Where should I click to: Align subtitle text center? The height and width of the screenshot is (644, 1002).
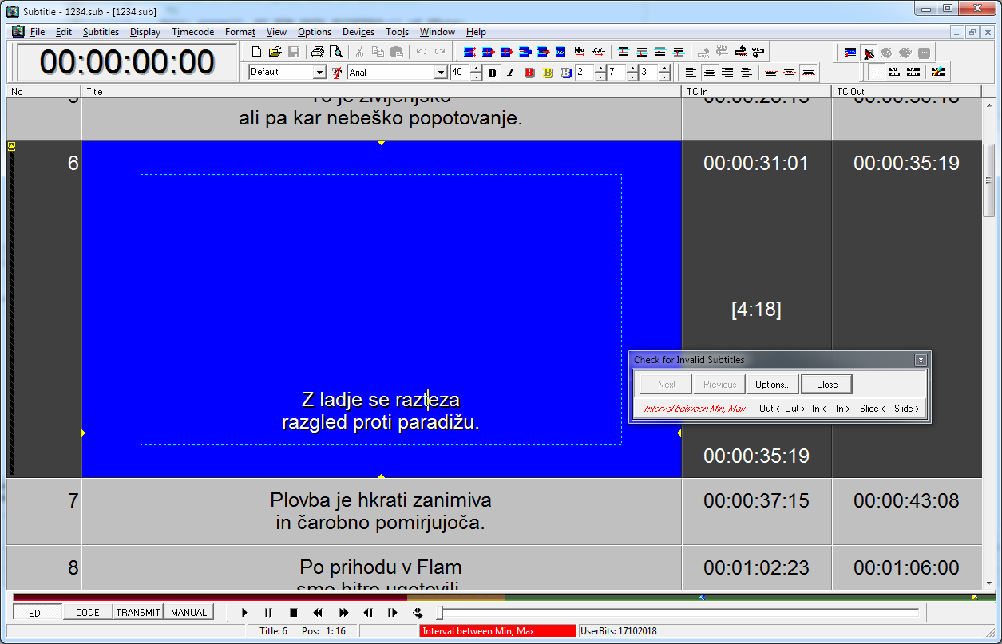click(x=709, y=73)
